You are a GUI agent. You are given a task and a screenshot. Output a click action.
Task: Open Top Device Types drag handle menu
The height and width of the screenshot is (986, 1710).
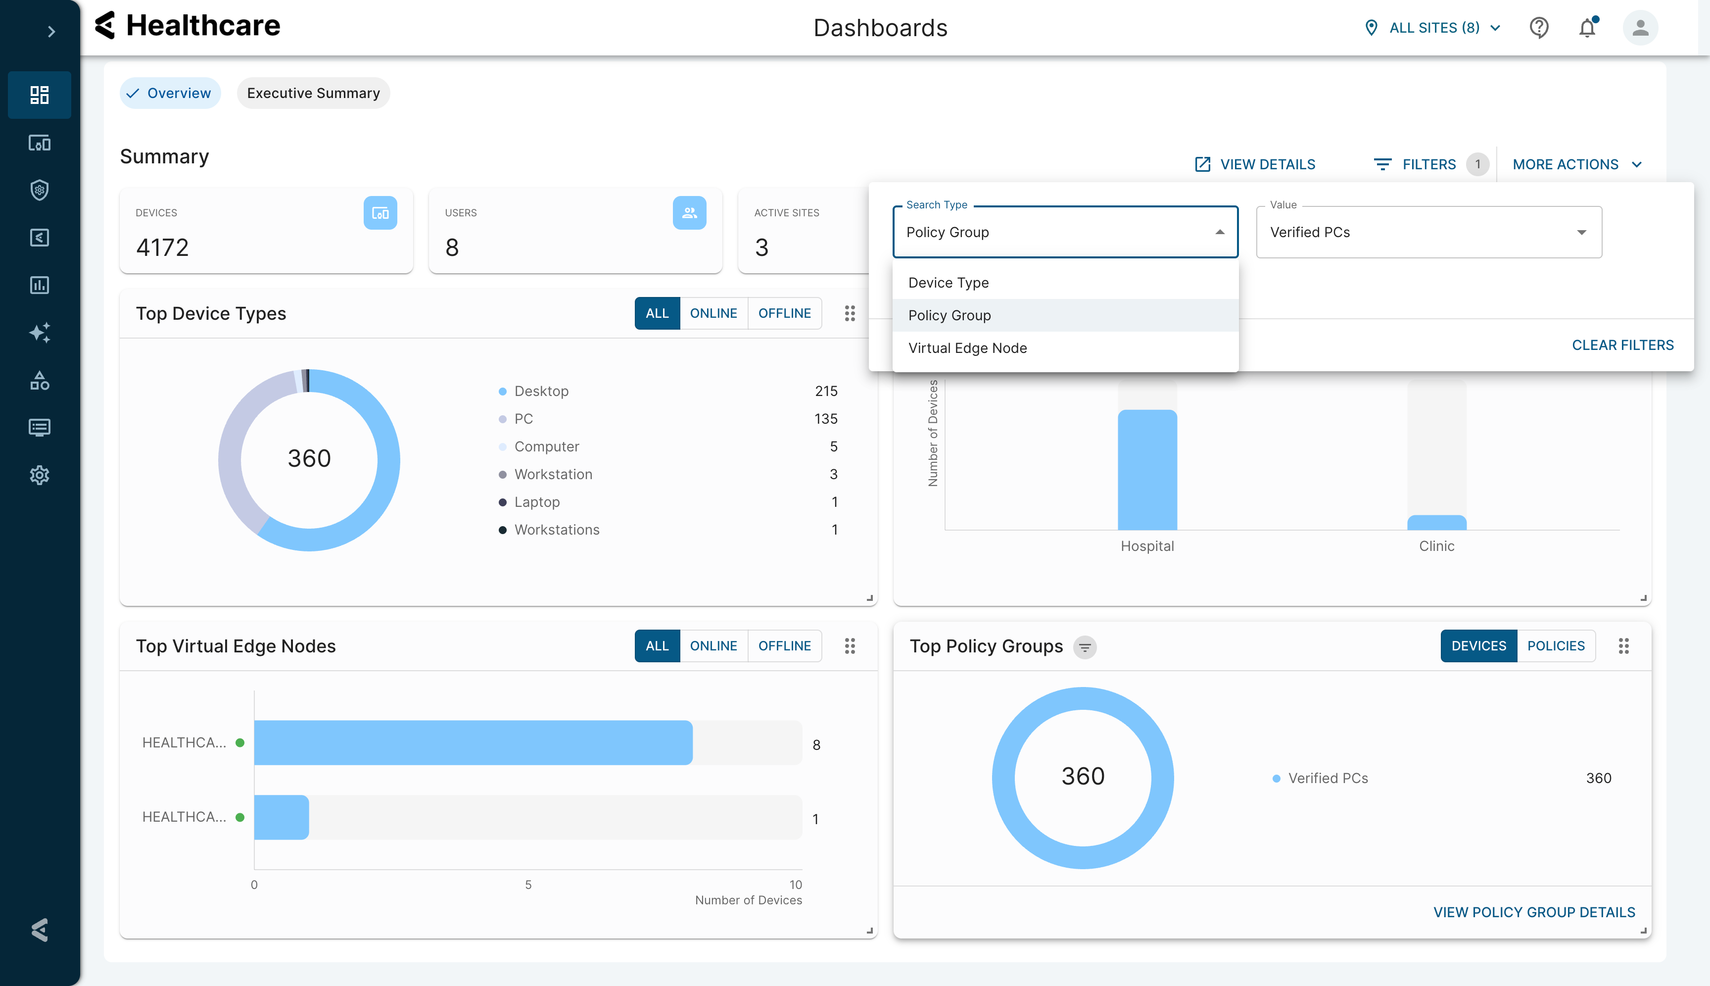(850, 313)
